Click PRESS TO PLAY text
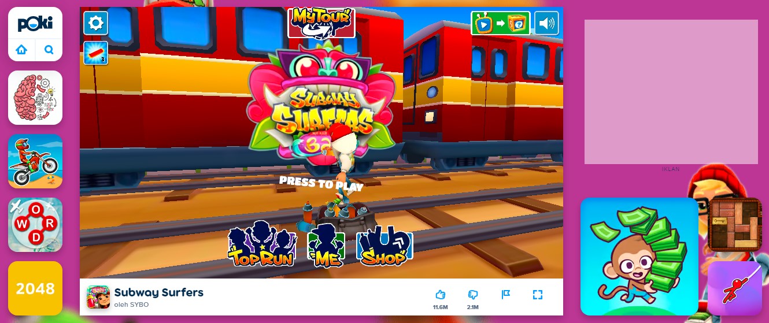 321,183
